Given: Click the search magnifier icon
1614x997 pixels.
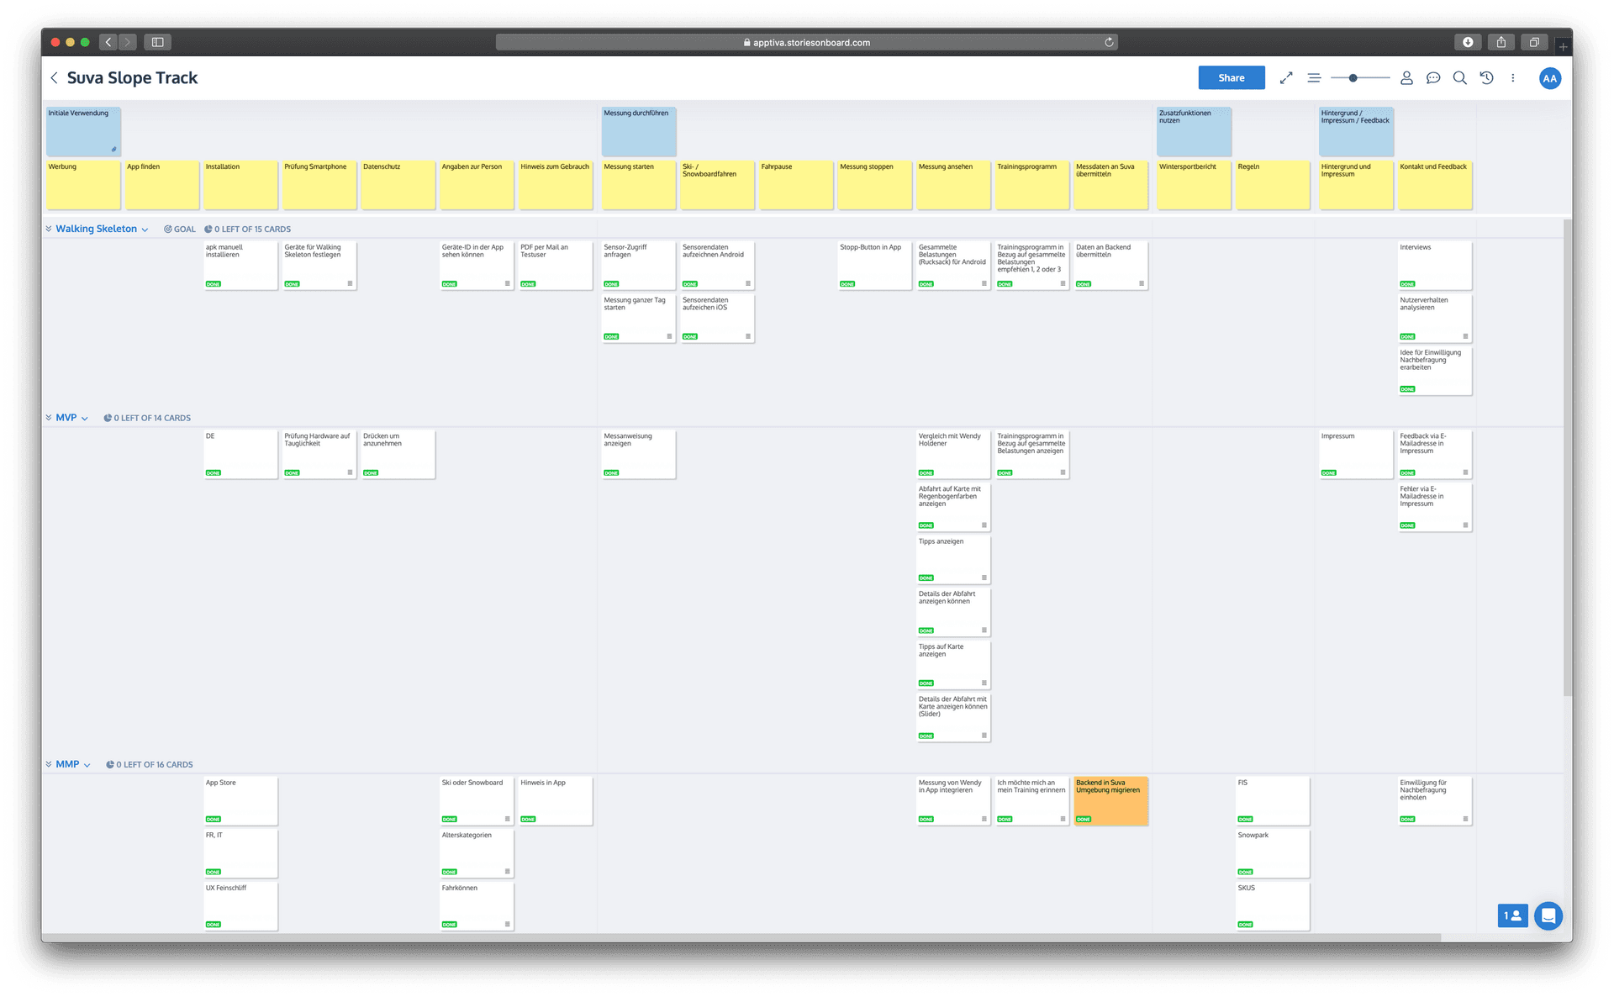Looking at the screenshot, I should (x=1460, y=78).
